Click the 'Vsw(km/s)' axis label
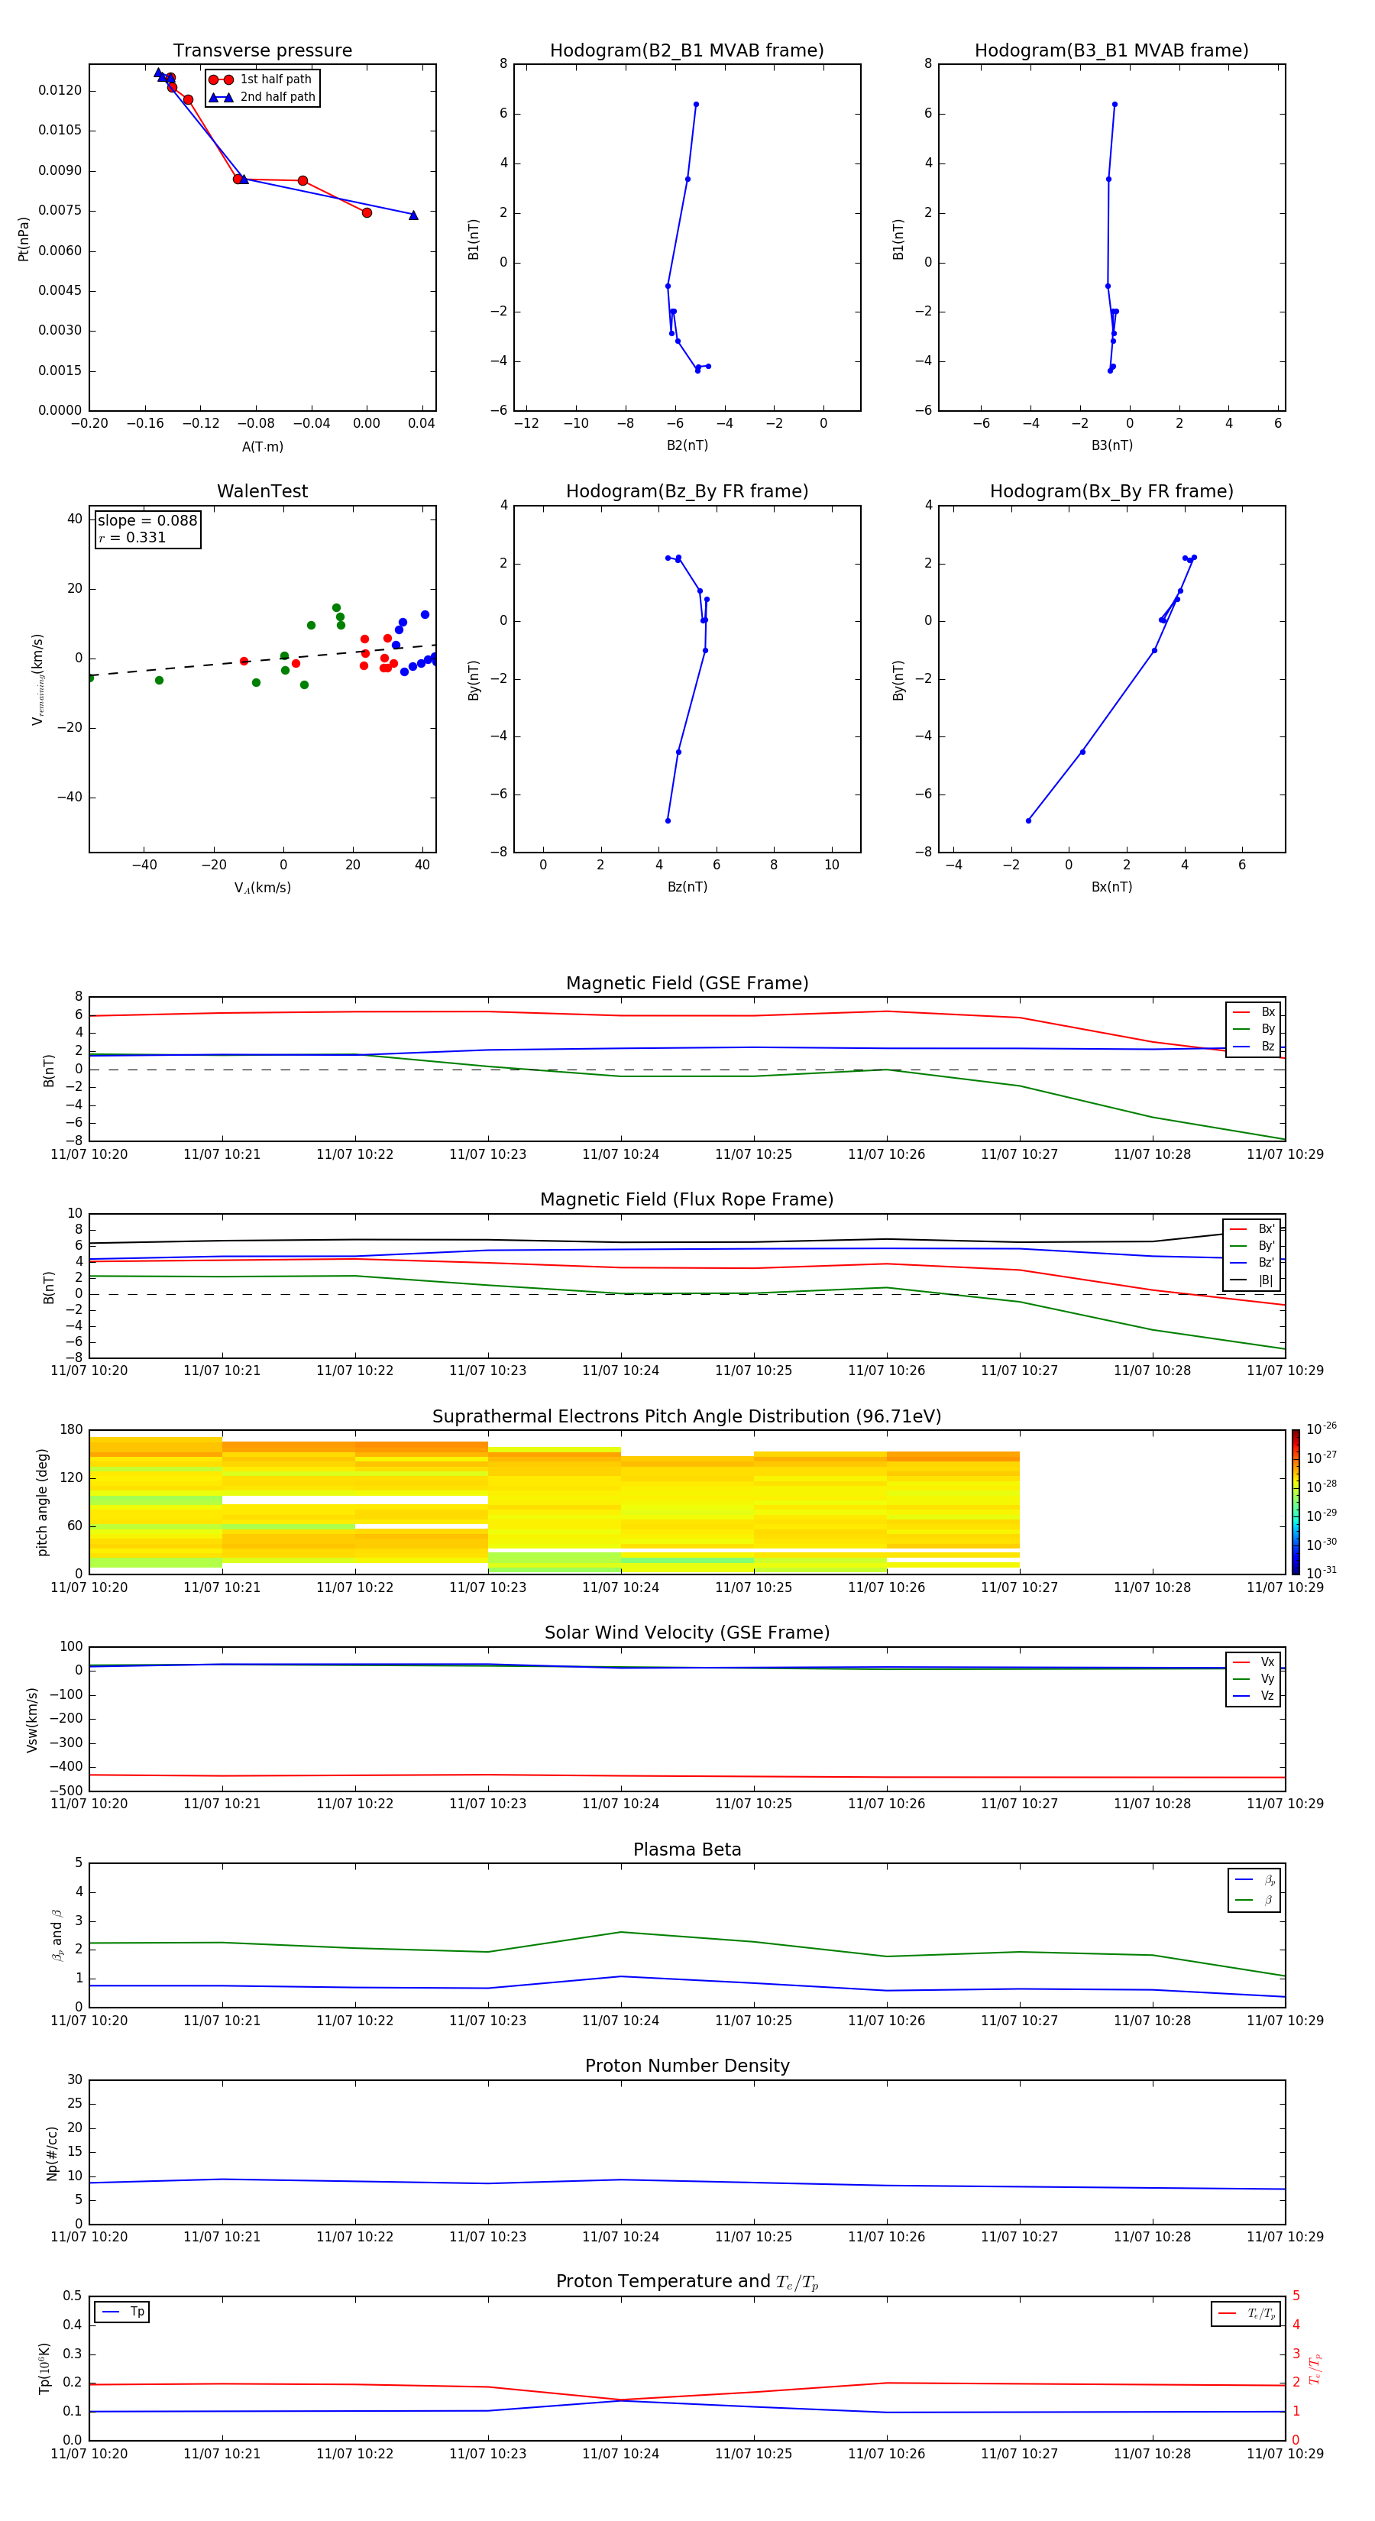Screen dimensions: 1375x2521 (x=32, y=1720)
